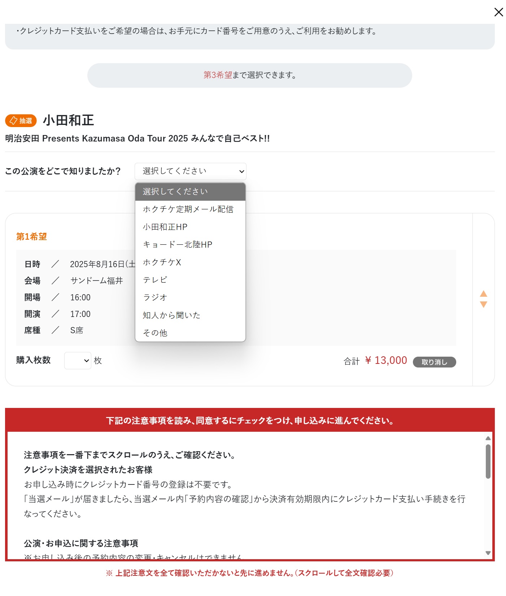Screen dimensions: 506x596
Task: Open the 購入枚数 ticket quantity dropdown
Action: [78, 361]
